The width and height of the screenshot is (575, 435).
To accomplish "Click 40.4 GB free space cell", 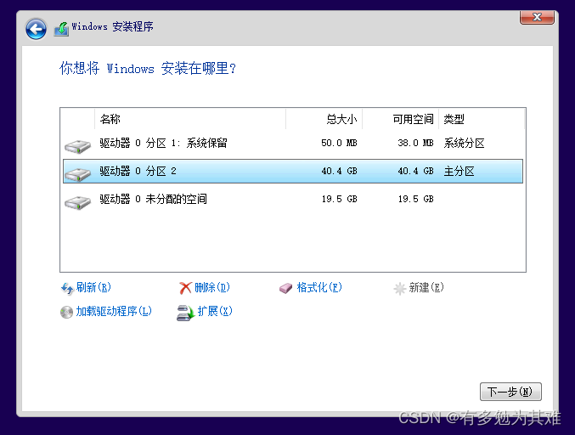I will click(x=415, y=171).
